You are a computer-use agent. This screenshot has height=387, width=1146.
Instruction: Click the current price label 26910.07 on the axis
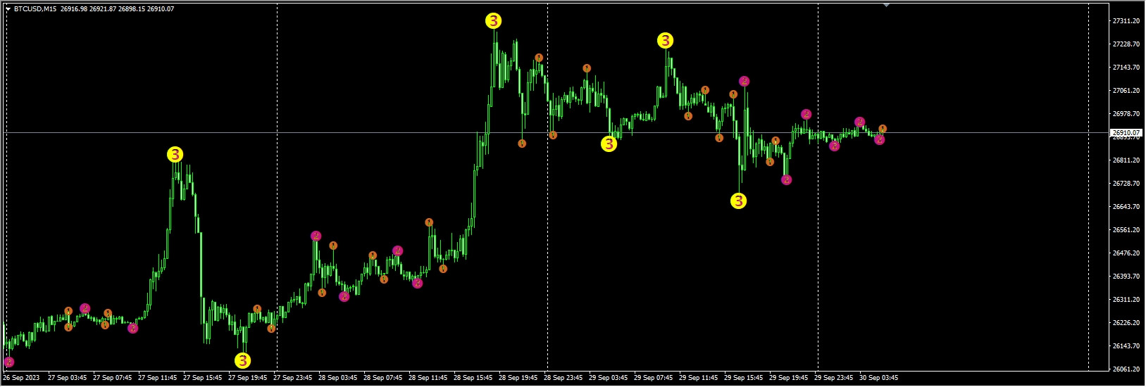[x=1126, y=133]
